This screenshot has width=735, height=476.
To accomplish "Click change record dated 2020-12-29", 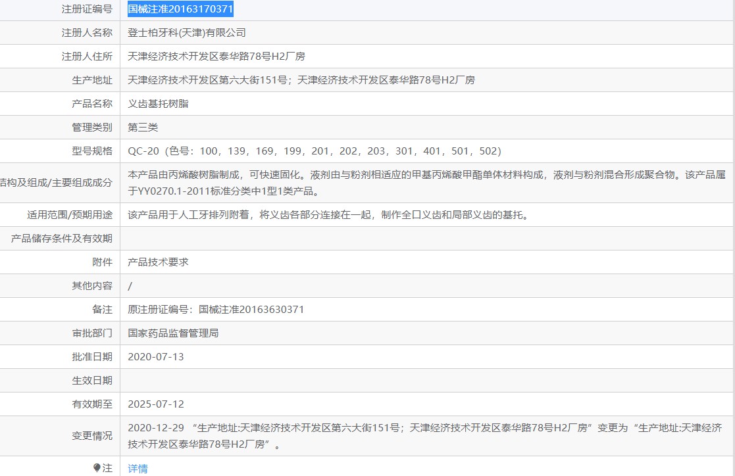I will (x=424, y=436).
